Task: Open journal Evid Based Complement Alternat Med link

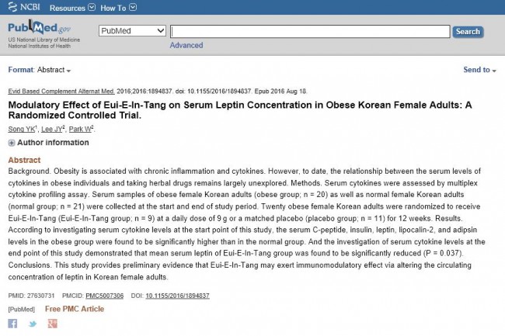Action: 61,92
